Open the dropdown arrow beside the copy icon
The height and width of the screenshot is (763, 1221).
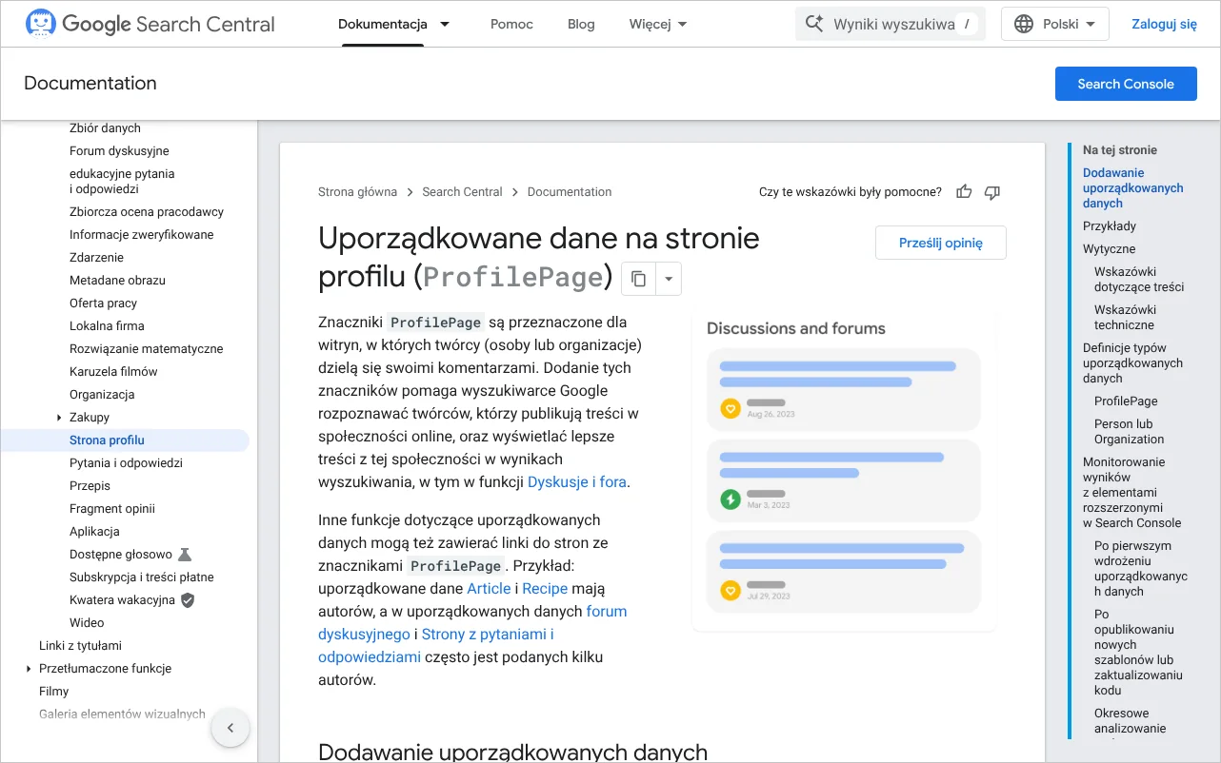click(669, 279)
